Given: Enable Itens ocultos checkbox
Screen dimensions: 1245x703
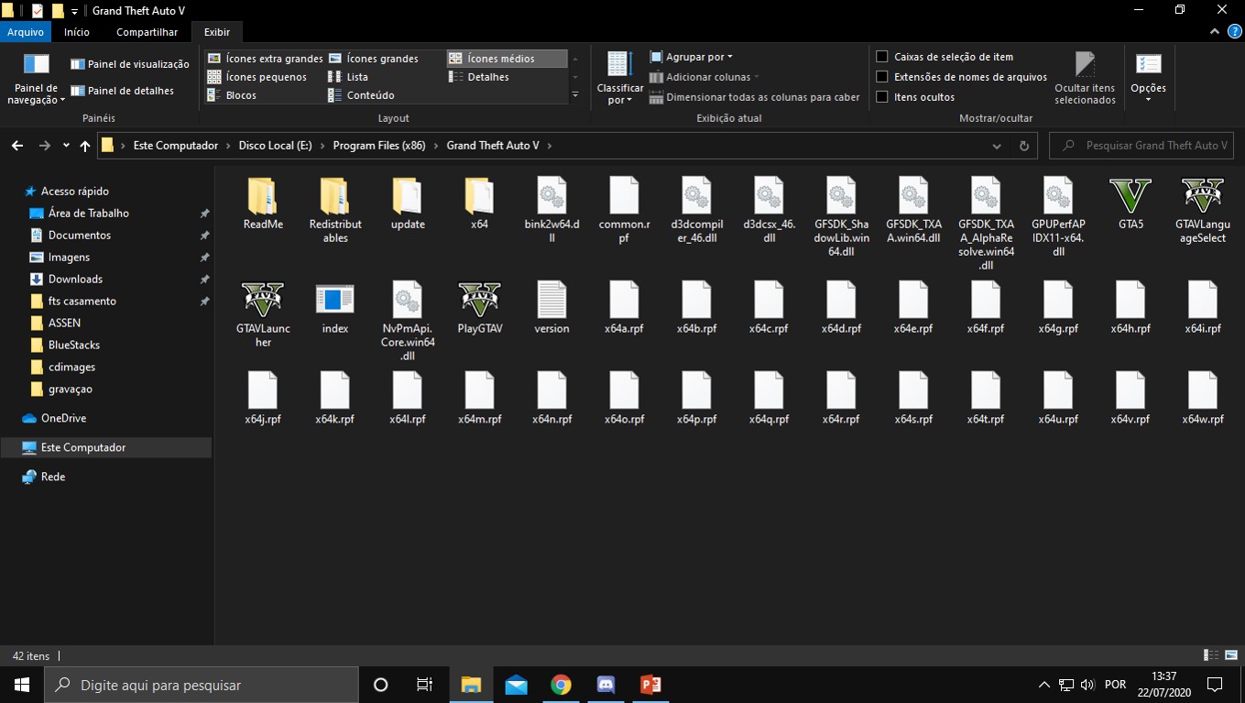Looking at the screenshot, I should tap(882, 97).
